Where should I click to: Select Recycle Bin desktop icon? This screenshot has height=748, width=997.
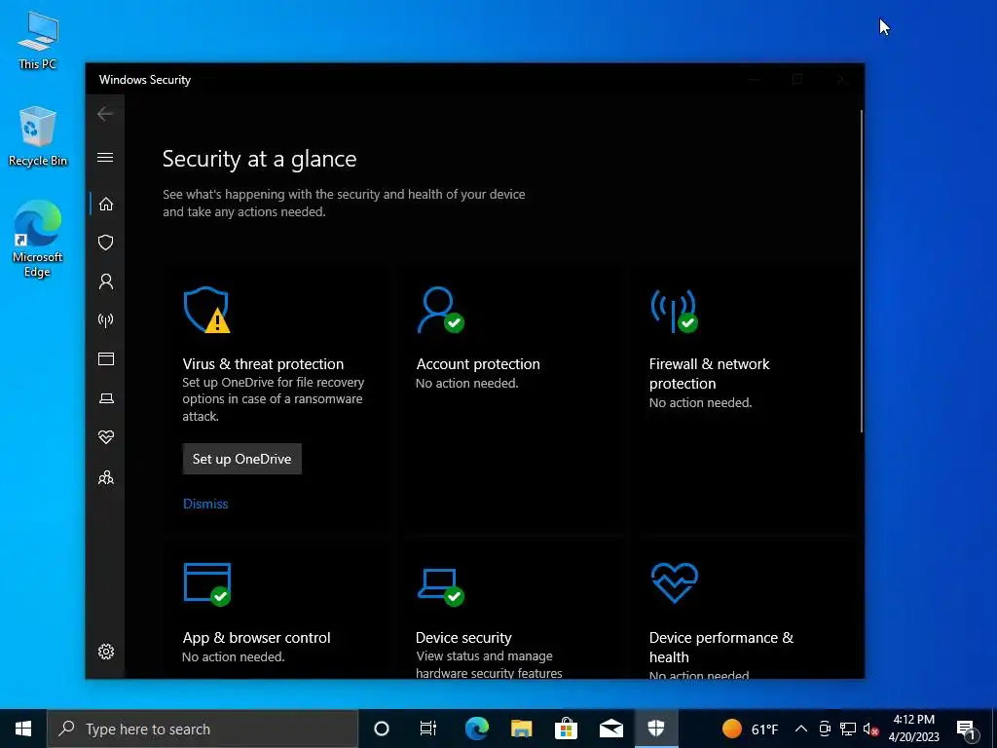pyautogui.click(x=38, y=136)
